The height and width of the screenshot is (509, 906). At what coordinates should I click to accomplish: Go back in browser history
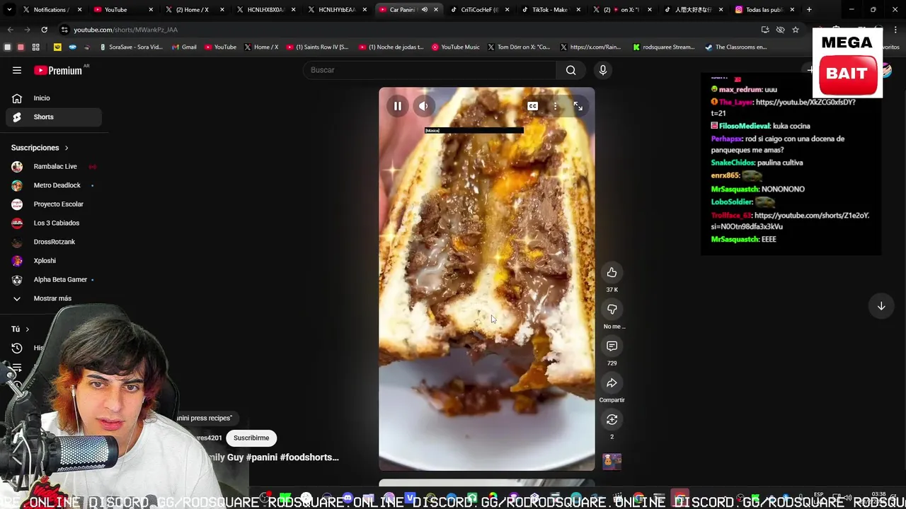10,30
